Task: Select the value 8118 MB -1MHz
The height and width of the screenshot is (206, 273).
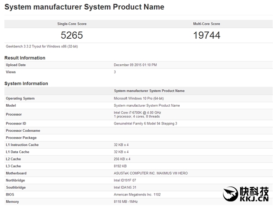Action: [126, 201]
